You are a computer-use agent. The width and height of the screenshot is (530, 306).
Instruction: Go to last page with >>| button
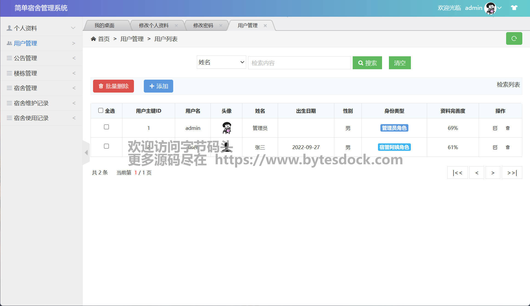[x=512, y=173]
